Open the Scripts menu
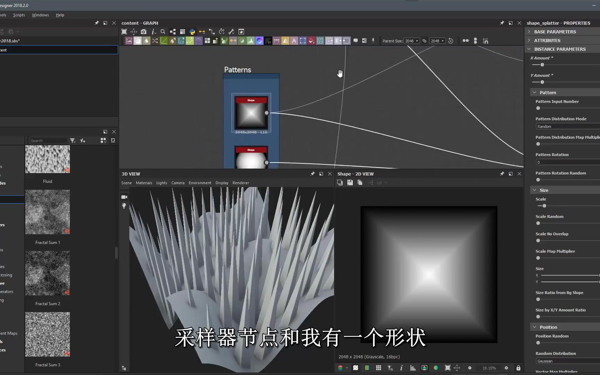 (x=19, y=15)
